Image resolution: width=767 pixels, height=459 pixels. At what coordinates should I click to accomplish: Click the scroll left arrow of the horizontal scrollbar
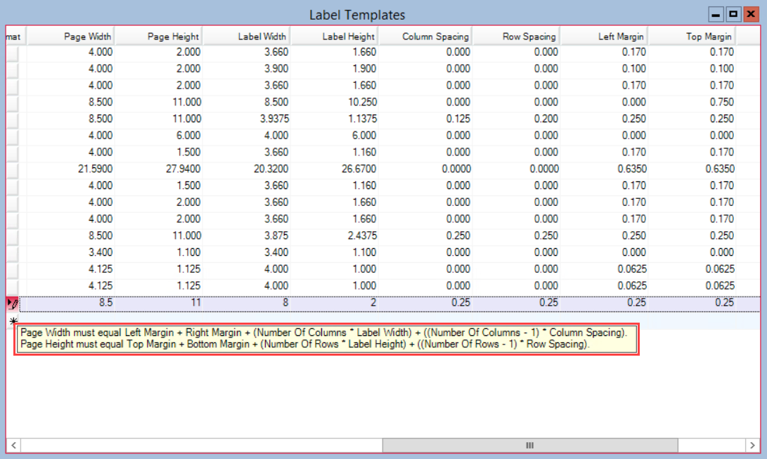(13, 446)
